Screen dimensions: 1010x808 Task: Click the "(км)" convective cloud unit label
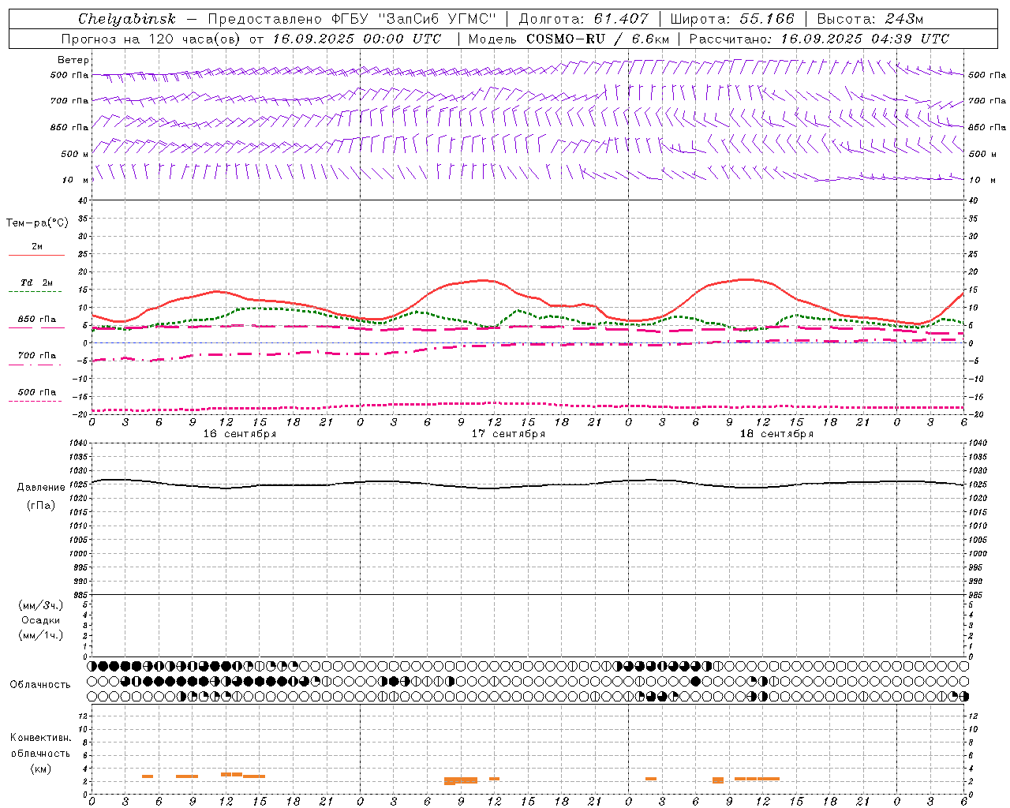click(41, 769)
